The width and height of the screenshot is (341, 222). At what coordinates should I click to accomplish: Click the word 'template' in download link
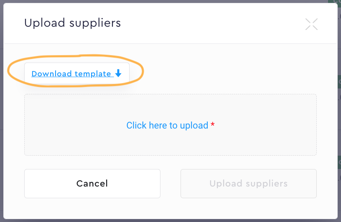93,74
